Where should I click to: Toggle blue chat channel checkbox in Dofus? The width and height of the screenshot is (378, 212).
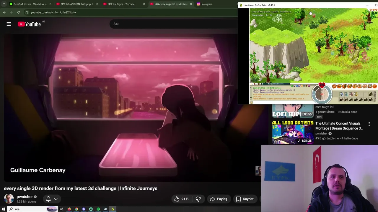click(297, 86)
